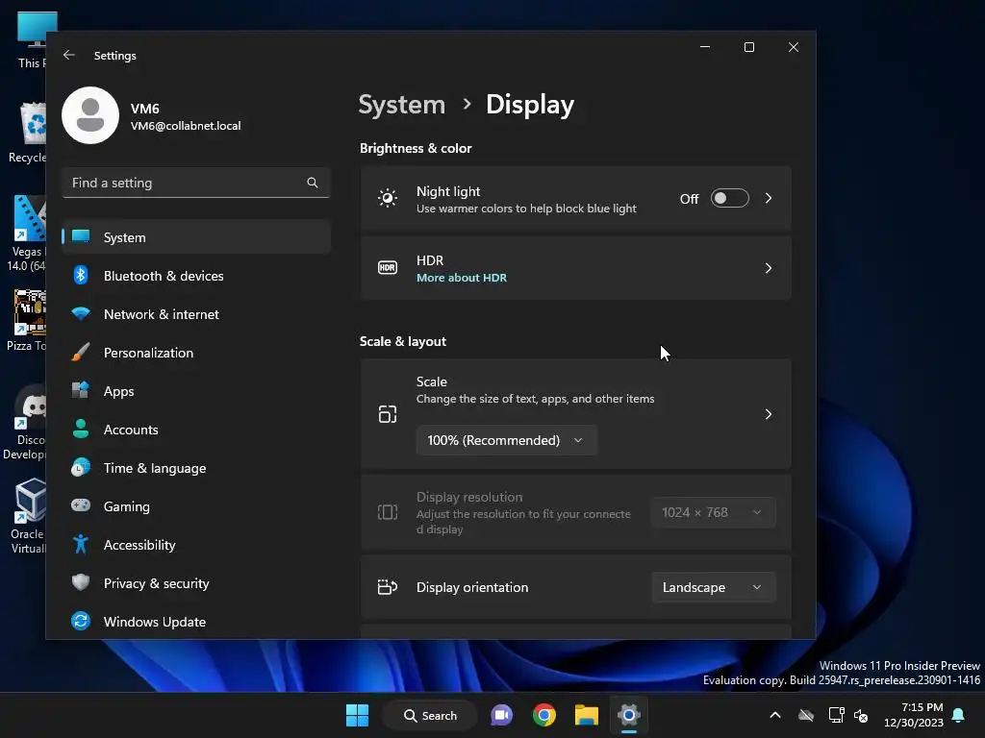Image resolution: width=985 pixels, height=738 pixels.
Task: Open Privacy & security settings
Action: coord(196,583)
